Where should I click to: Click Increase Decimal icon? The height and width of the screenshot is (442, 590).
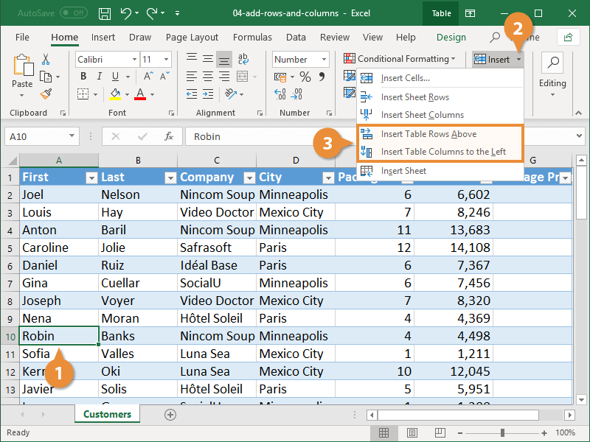(280, 94)
